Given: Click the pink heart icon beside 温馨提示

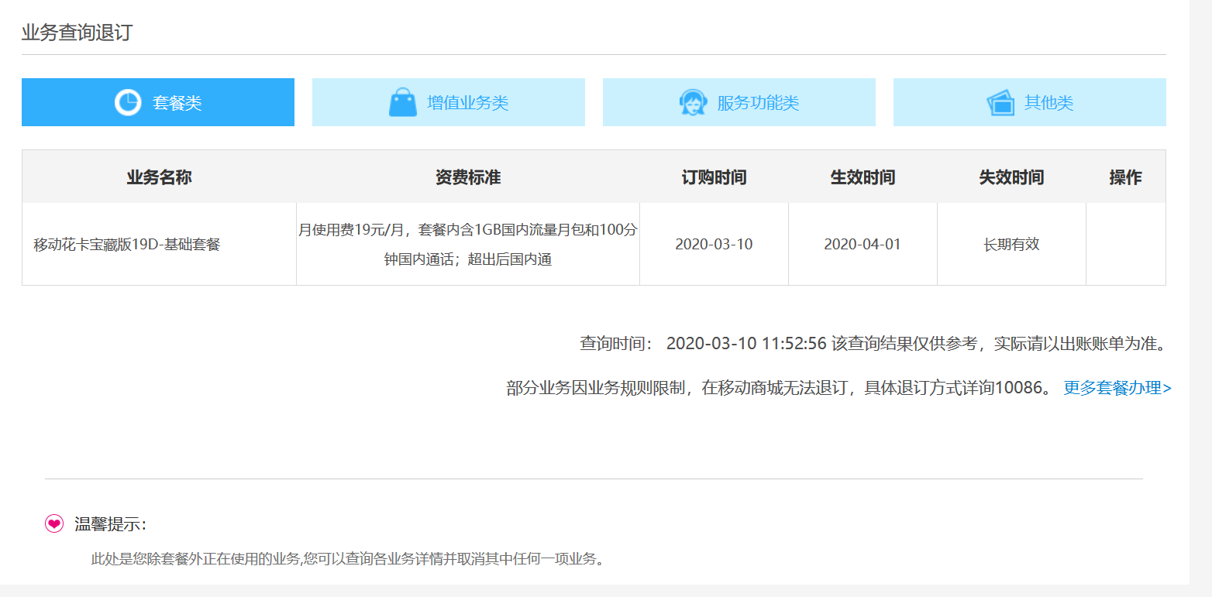Looking at the screenshot, I should [54, 524].
